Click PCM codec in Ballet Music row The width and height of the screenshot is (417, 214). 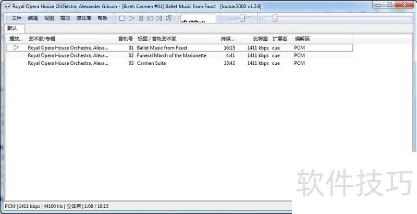[x=299, y=48]
